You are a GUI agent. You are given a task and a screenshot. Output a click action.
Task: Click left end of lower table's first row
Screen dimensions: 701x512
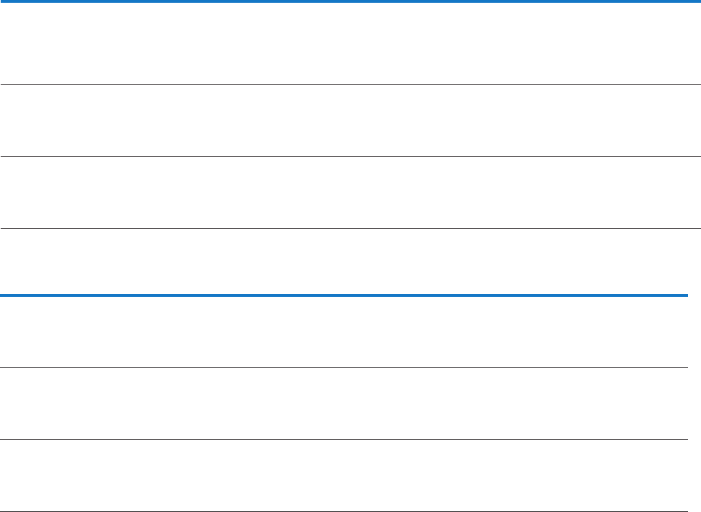point(10,332)
